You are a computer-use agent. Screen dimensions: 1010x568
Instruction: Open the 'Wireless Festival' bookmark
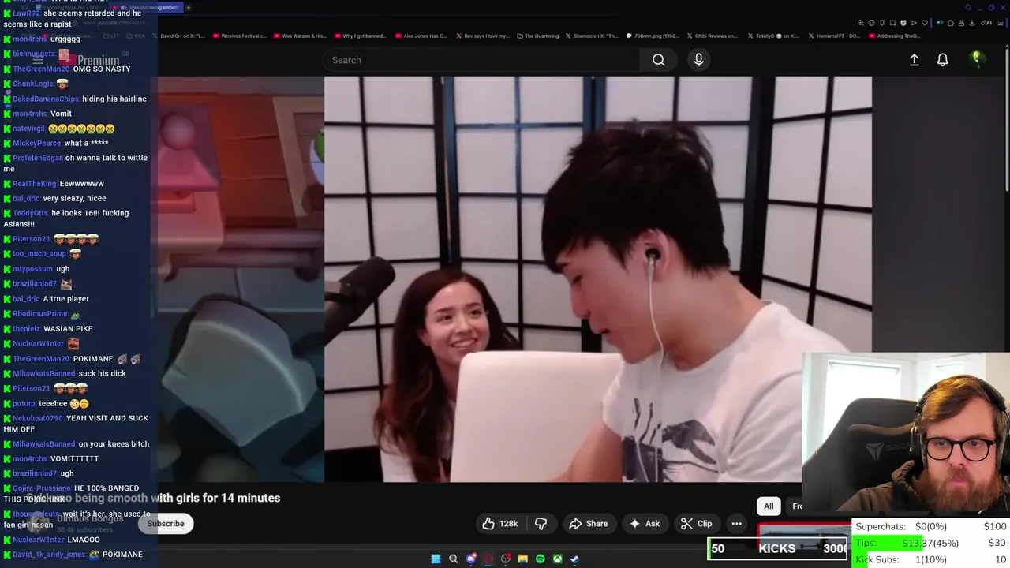240,35
